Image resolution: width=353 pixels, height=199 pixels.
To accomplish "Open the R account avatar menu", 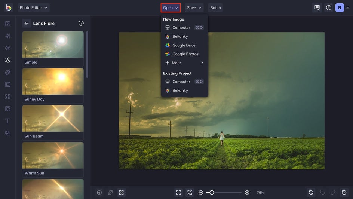I will (x=340, y=7).
